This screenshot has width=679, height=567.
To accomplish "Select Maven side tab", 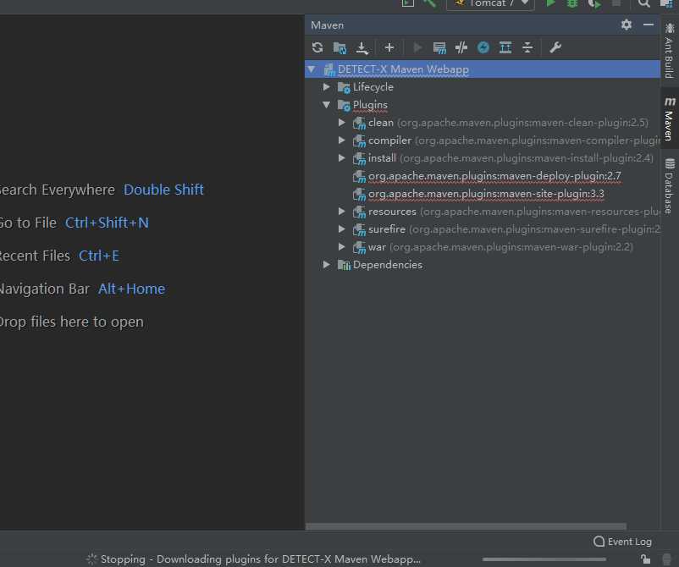I will (x=670, y=118).
